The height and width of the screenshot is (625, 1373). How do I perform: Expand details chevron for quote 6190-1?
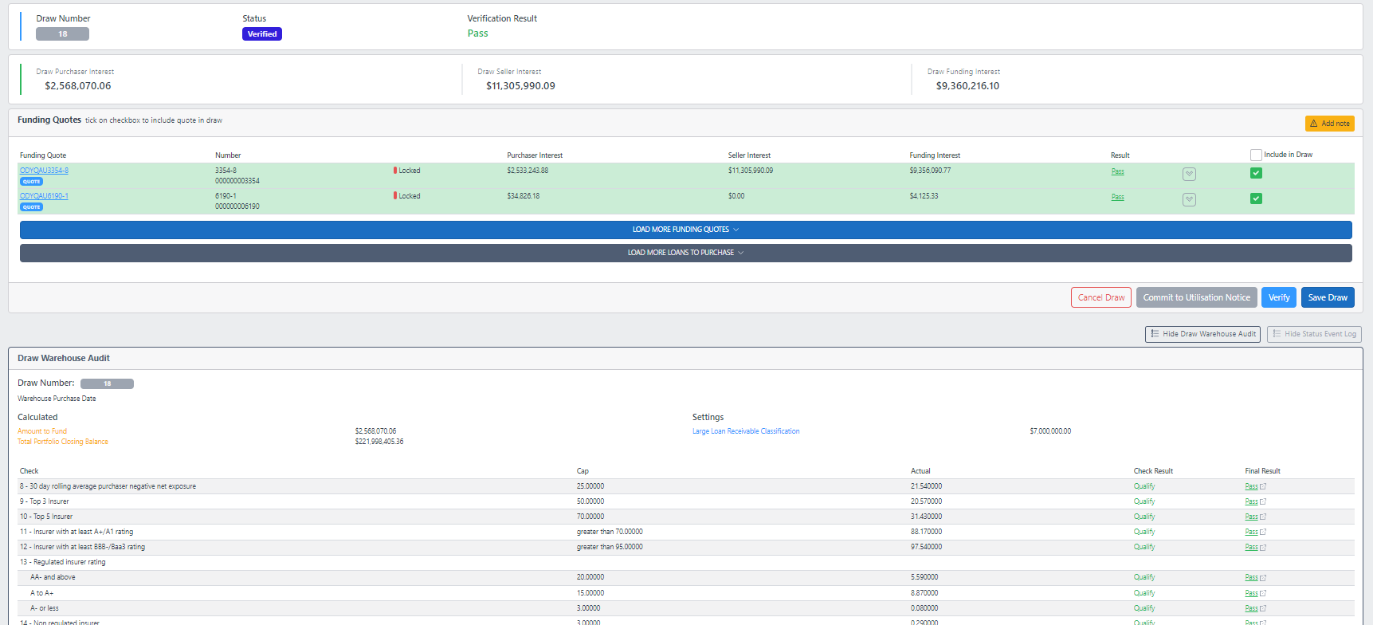[x=1189, y=200]
